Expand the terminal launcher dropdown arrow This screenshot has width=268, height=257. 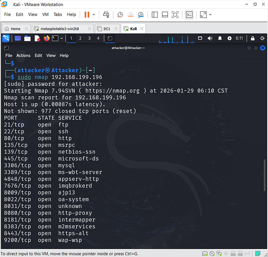pyautogui.click(x=62, y=38)
